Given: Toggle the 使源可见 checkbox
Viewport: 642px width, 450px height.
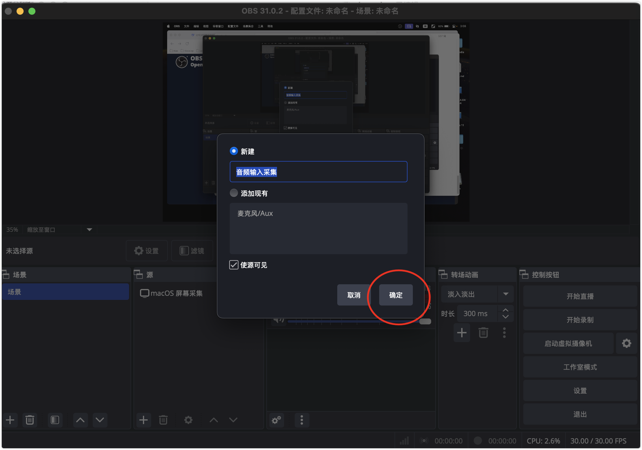Looking at the screenshot, I should pyautogui.click(x=234, y=265).
